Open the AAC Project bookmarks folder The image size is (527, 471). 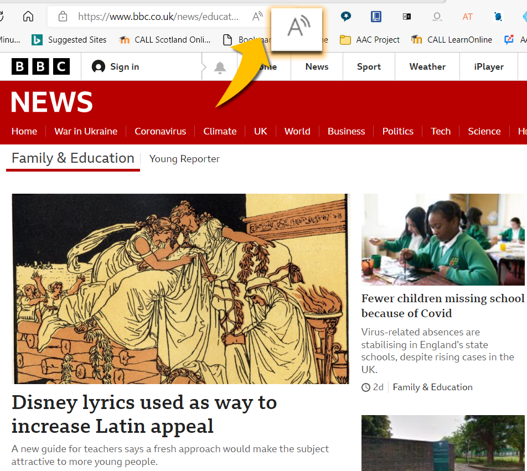[x=369, y=40]
